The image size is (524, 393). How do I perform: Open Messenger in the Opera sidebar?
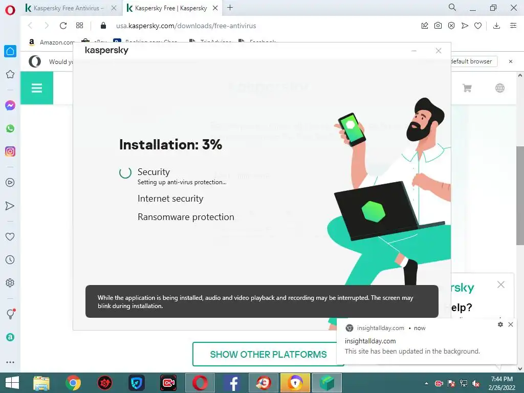[10, 105]
